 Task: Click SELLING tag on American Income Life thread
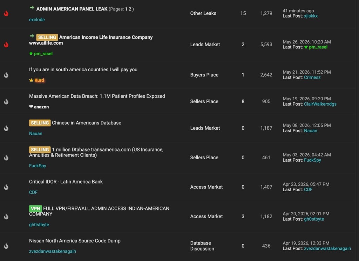pos(47,37)
